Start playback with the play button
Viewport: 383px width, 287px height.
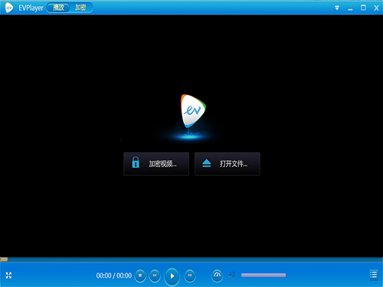172,276
